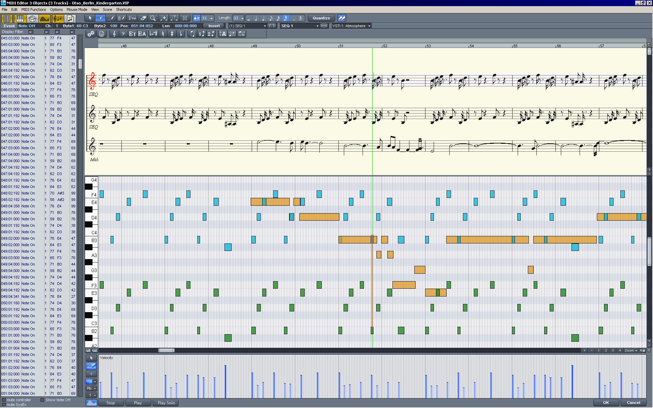This screenshot has height=408, width=653.
Task: Open the File menu
Action: click(x=4, y=10)
